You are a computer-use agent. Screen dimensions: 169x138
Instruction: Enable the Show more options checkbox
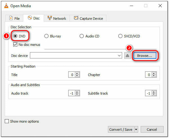(x=7, y=121)
